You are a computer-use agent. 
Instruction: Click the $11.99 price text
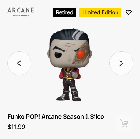click(x=16, y=127)
